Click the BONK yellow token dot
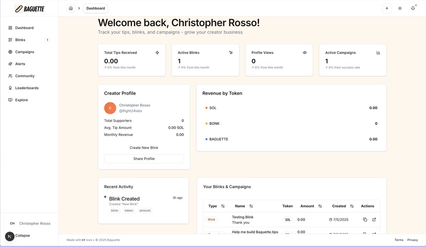Screen dimensions: 426x247 click(x=206, y=123)
